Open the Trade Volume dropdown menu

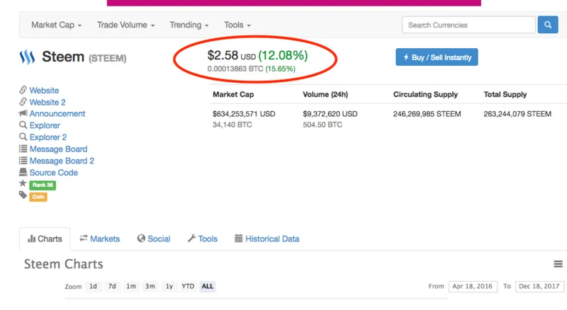click(126, 25)
